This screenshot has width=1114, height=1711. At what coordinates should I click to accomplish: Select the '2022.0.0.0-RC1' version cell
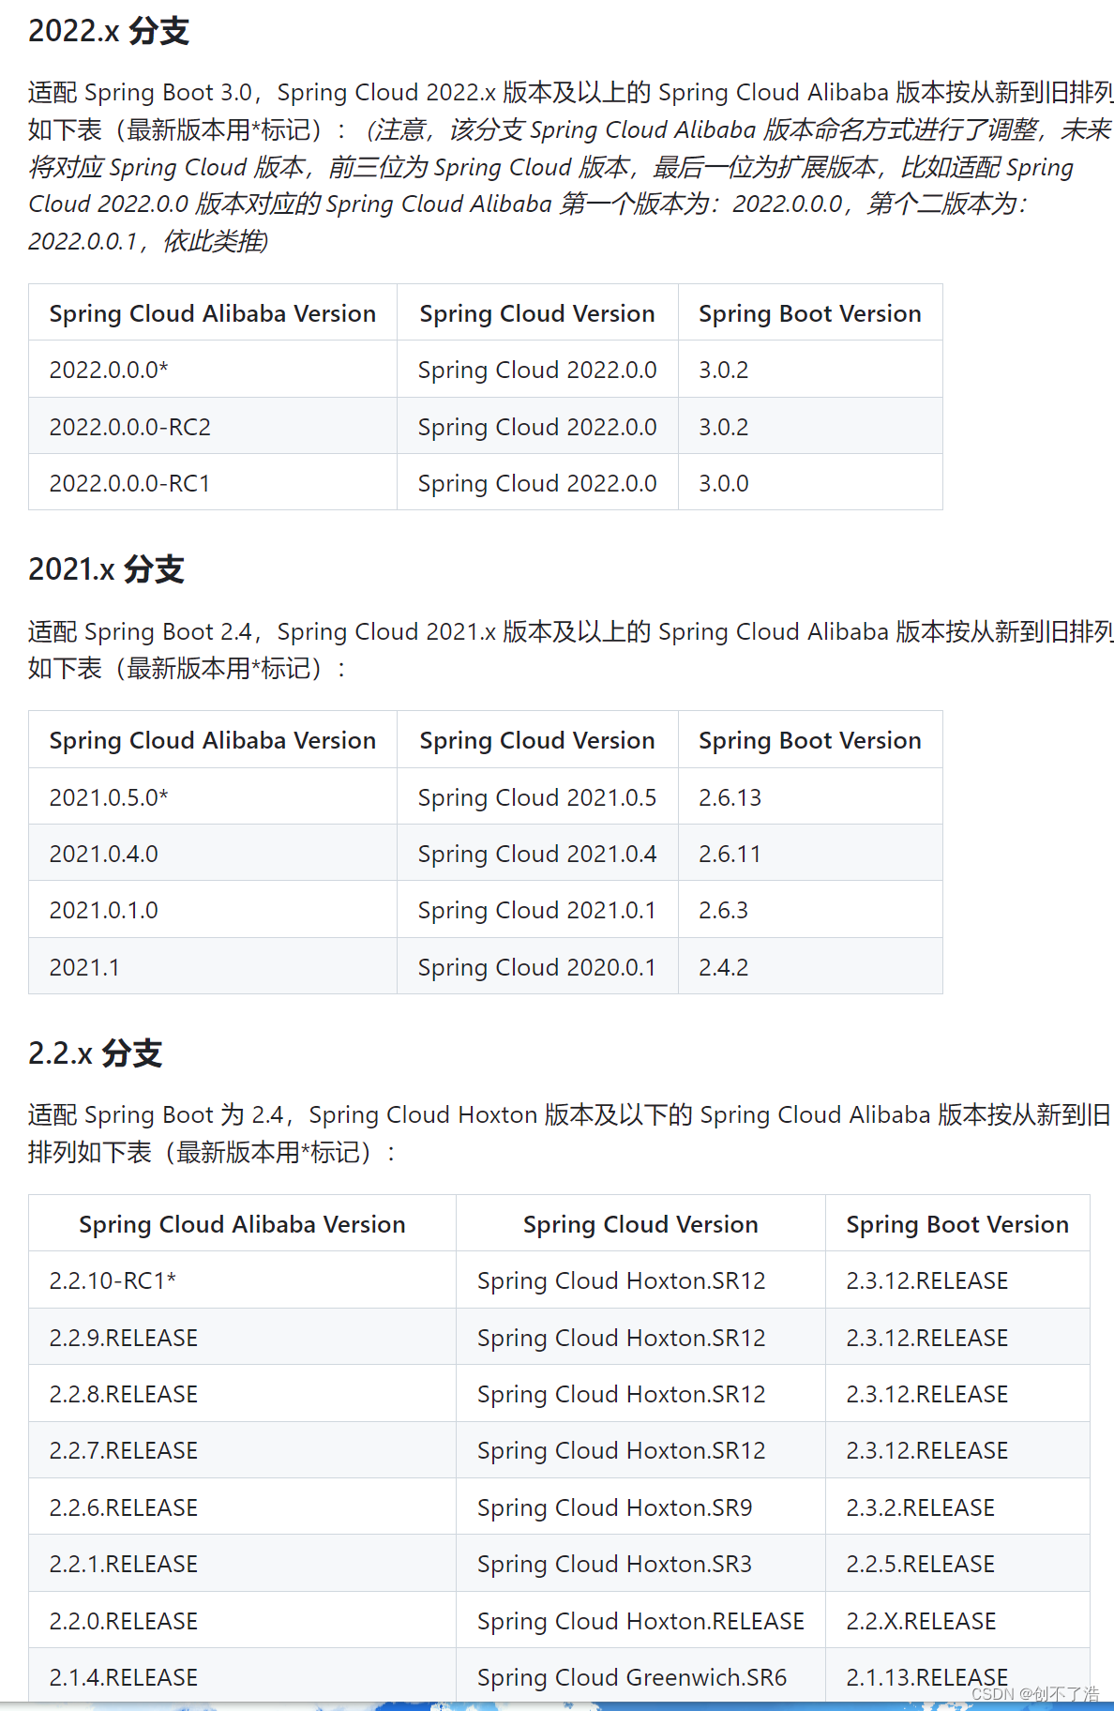(x=213, y=483)
